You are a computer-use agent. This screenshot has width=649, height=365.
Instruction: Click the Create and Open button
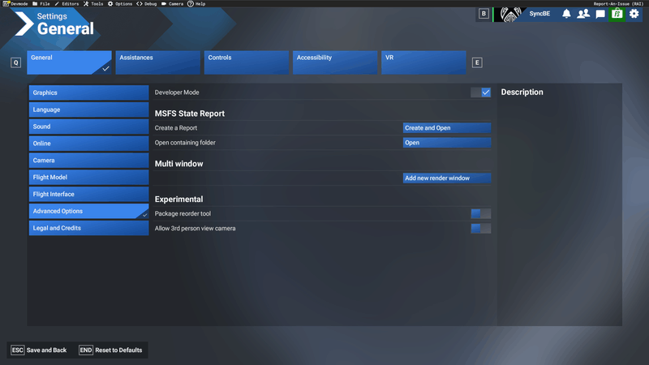pyautogui.click(x=447, y=128)
